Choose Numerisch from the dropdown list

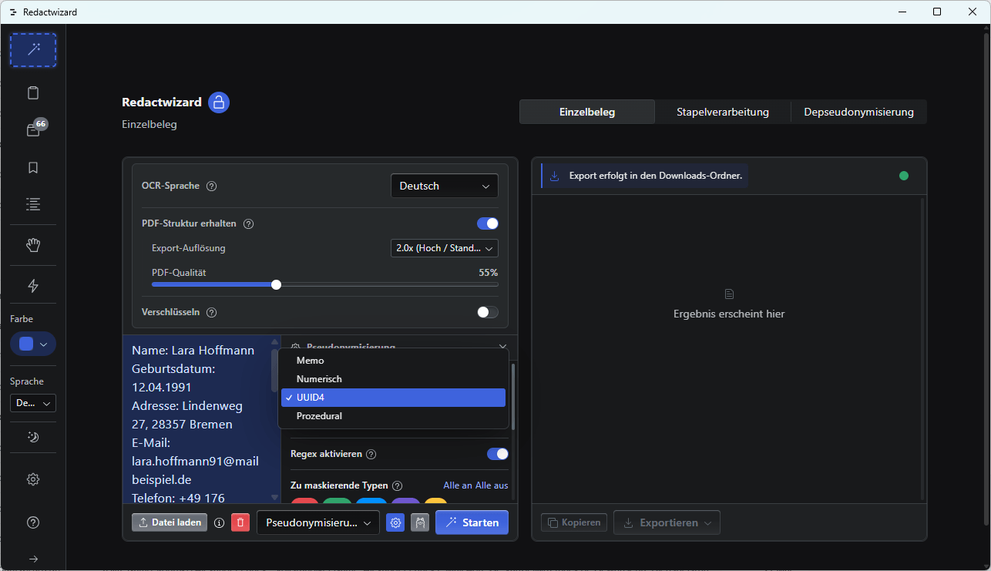click(393, 379)
